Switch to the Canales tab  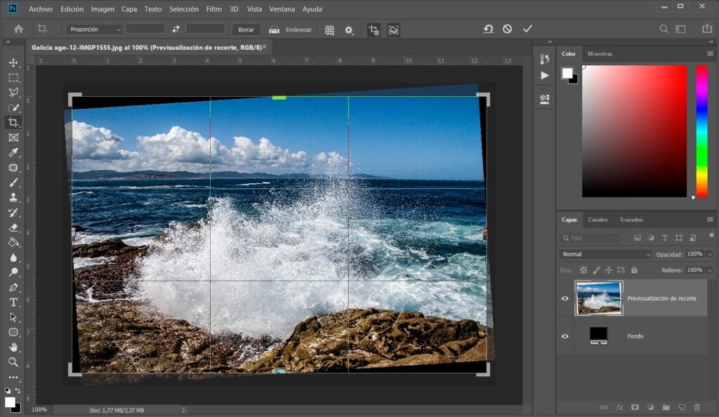tap(598, 220)
